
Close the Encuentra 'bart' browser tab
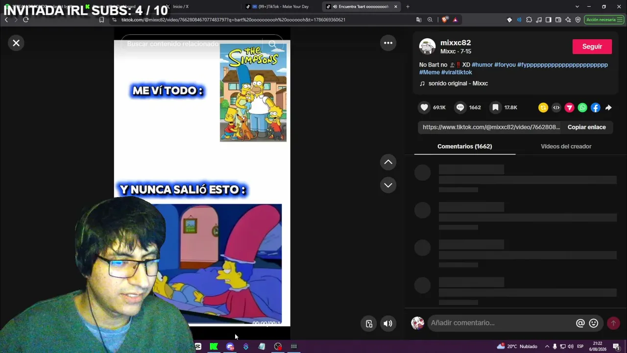395,7
